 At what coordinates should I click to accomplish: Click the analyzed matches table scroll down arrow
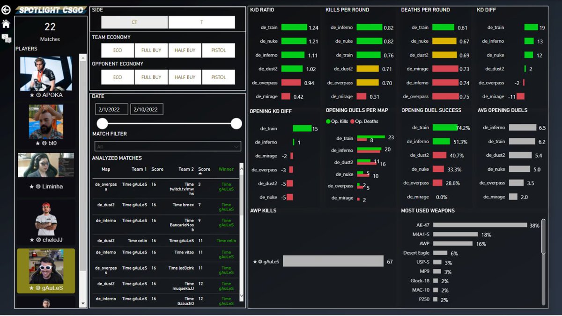pyautogui.click(x=242, y=295)
